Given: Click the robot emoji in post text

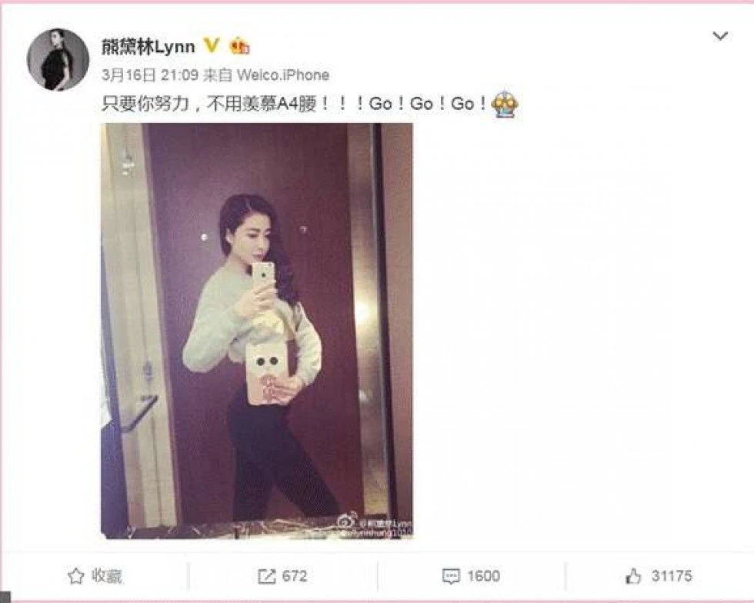Looking at the screenshot, I should click(505, 103).
